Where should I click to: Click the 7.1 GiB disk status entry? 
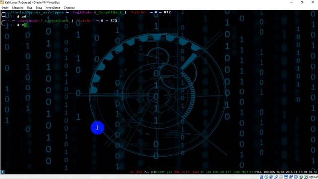(150, 172)
